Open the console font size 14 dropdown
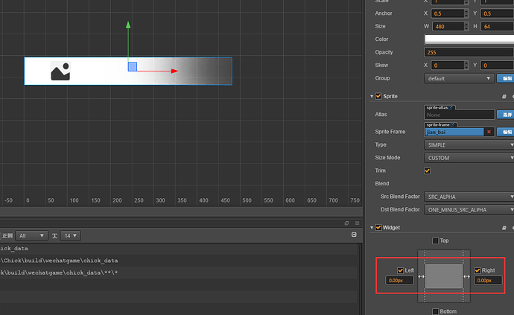The height and width of the screenshot is (315, 514). tap(71, 235)
